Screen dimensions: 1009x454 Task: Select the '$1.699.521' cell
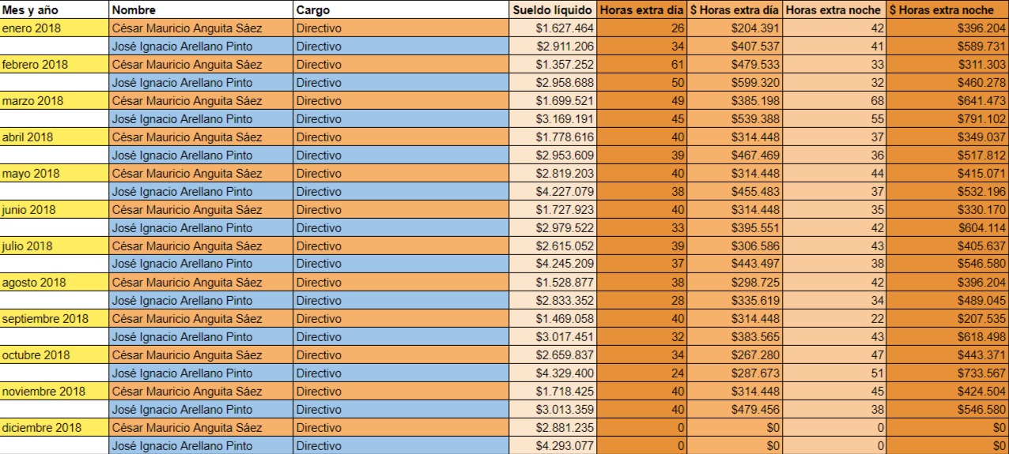click(553, 101)
